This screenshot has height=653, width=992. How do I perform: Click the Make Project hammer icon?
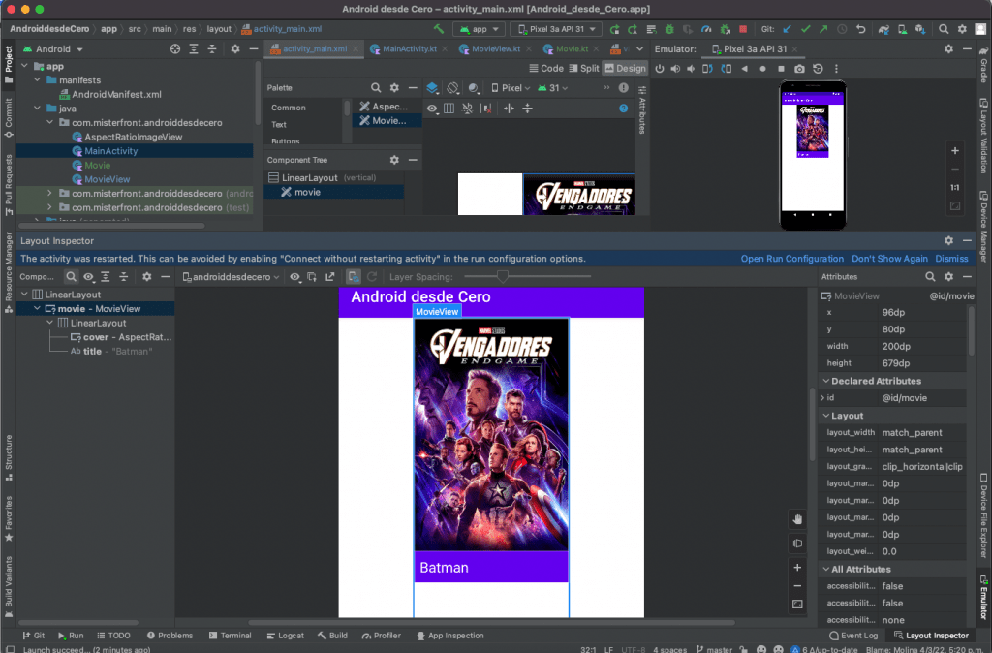tap(439, 29)
